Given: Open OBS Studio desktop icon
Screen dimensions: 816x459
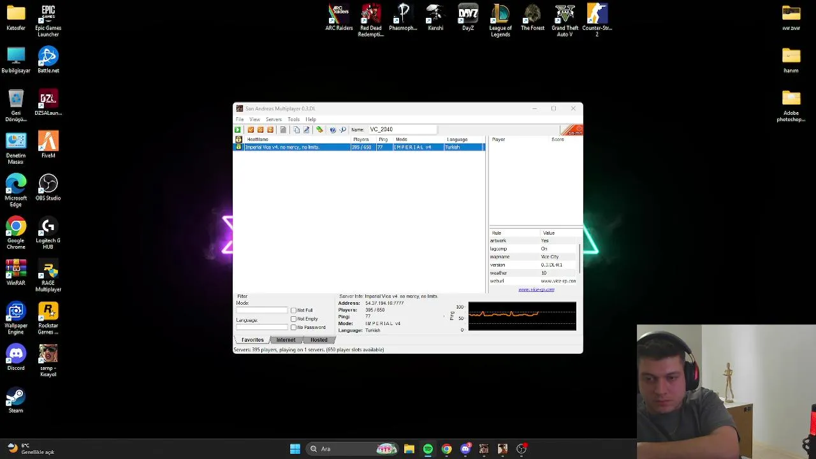Looking at the screenshot, I should click(48, 188).
